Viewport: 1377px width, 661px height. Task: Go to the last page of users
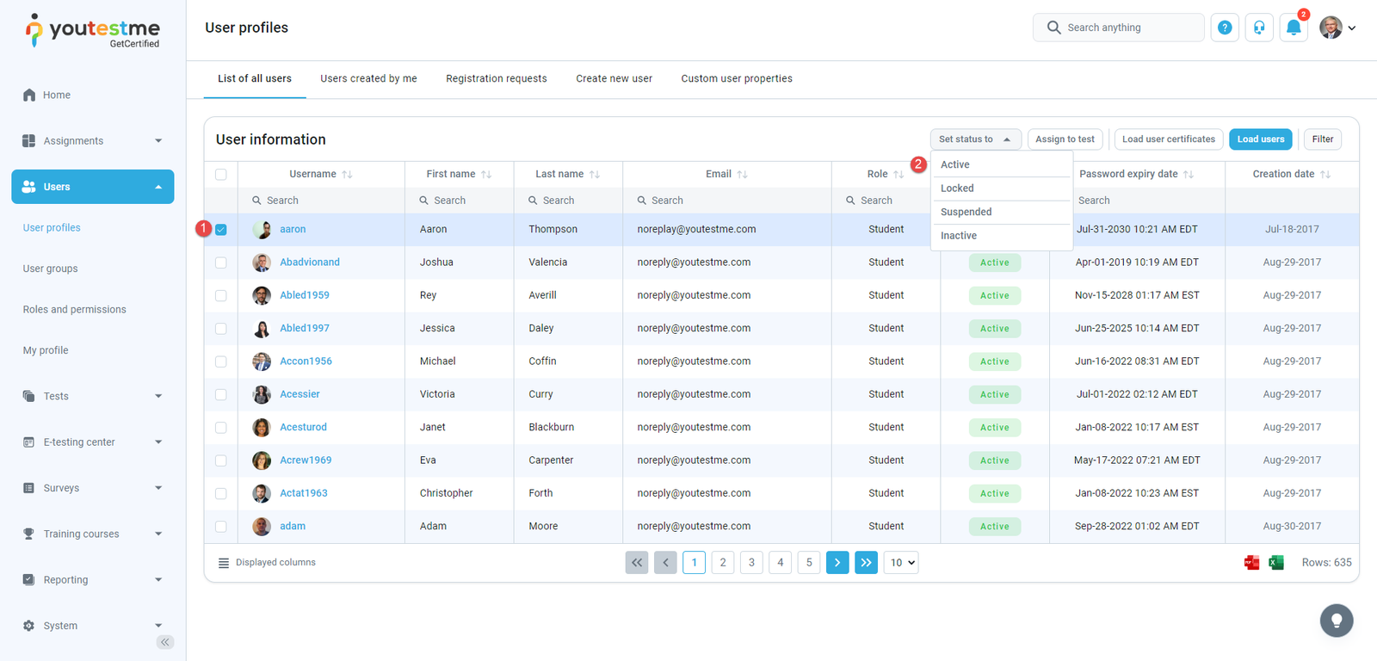[x=866, y=563]
